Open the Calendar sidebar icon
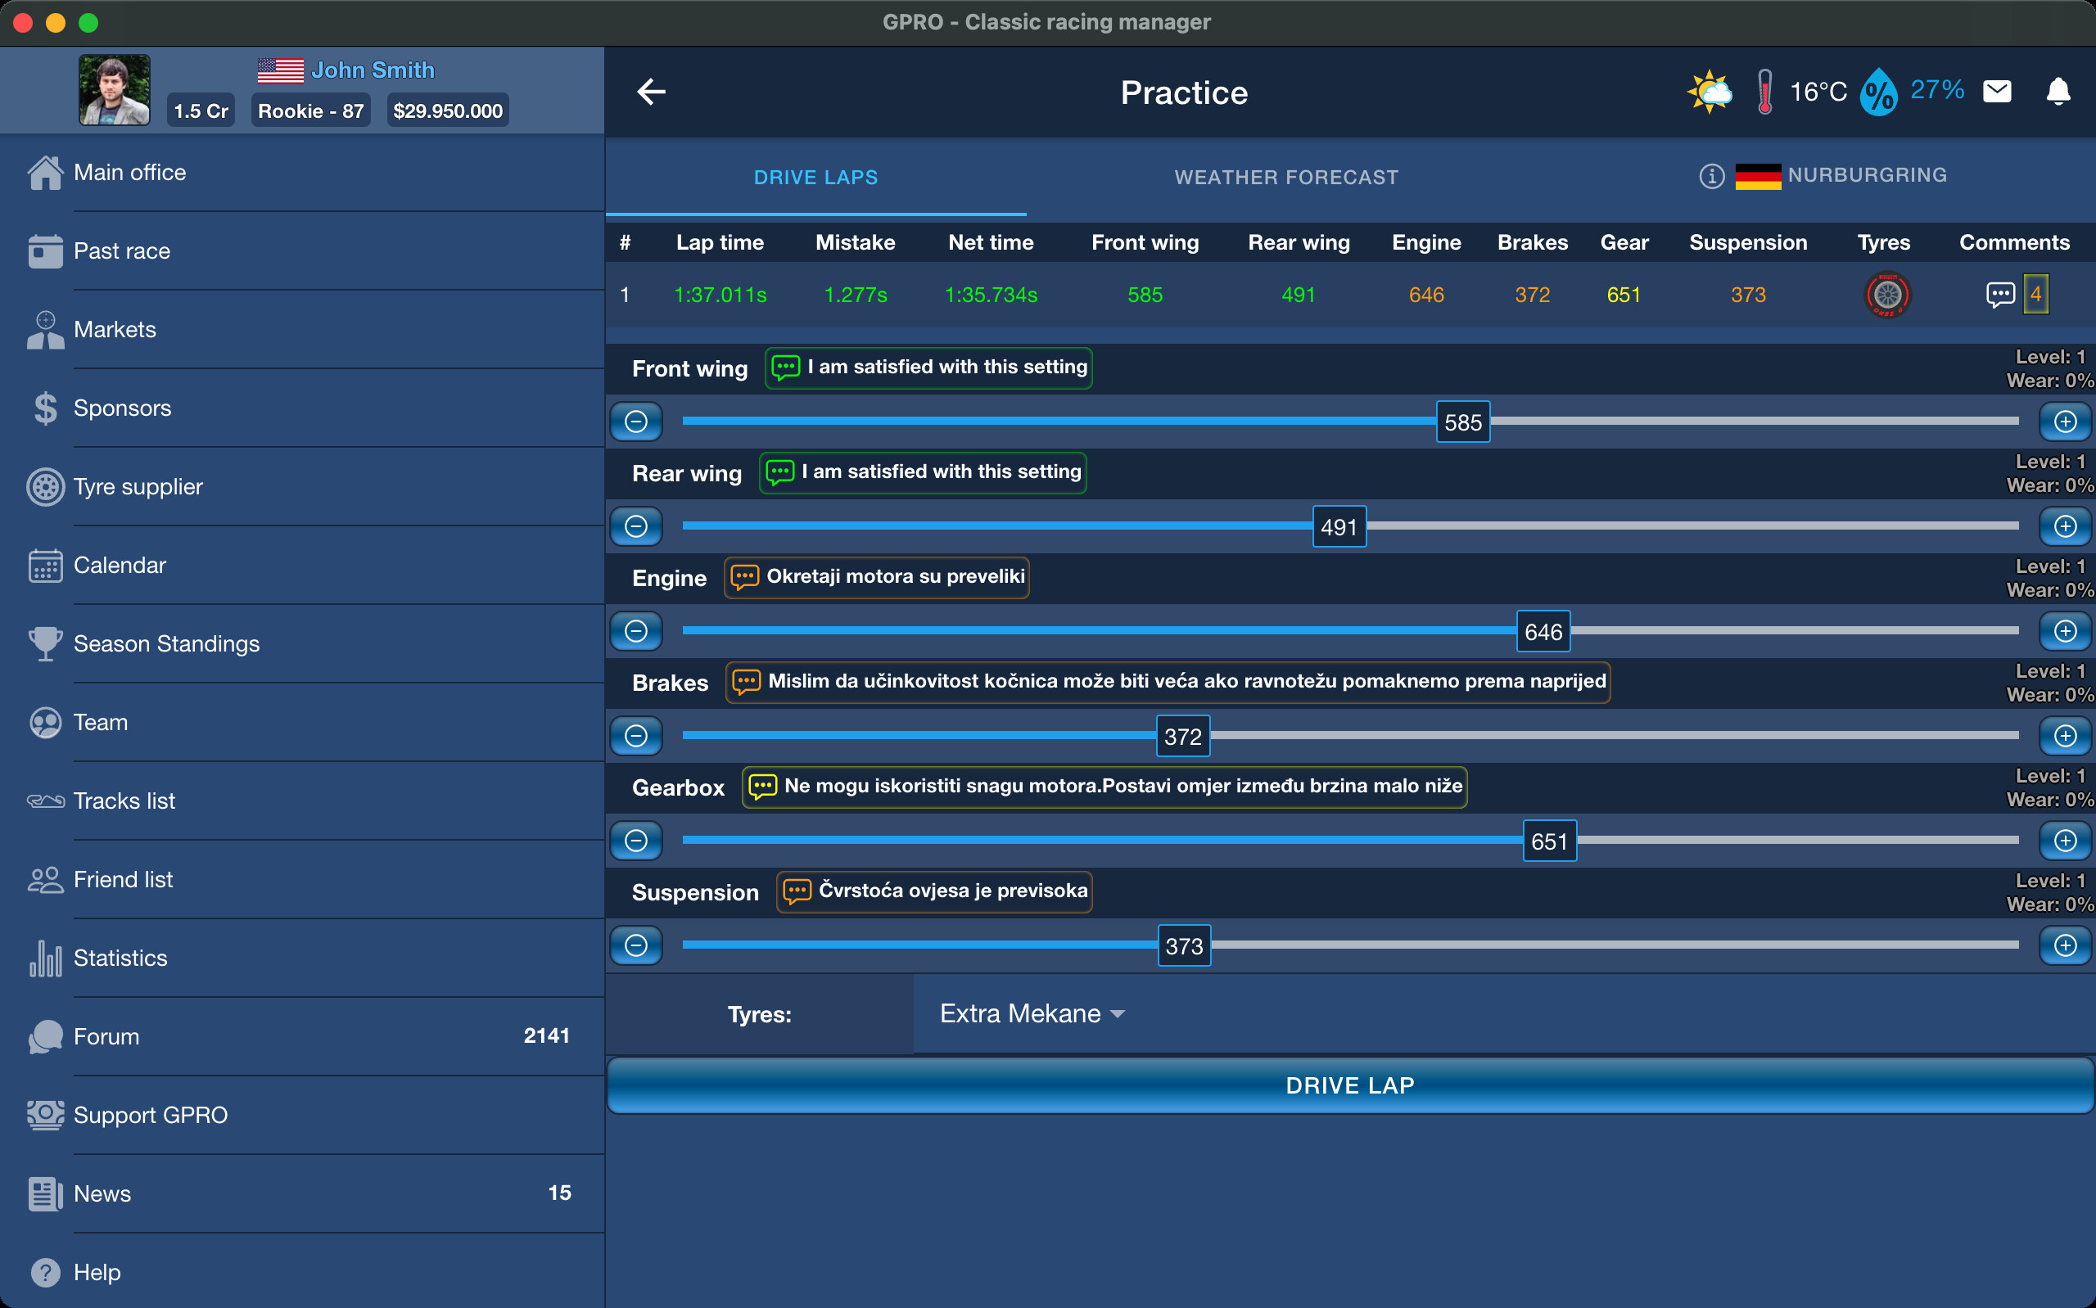This screenshot has width=2096, height=1308. pyautogui.click(x=44, y=565)
